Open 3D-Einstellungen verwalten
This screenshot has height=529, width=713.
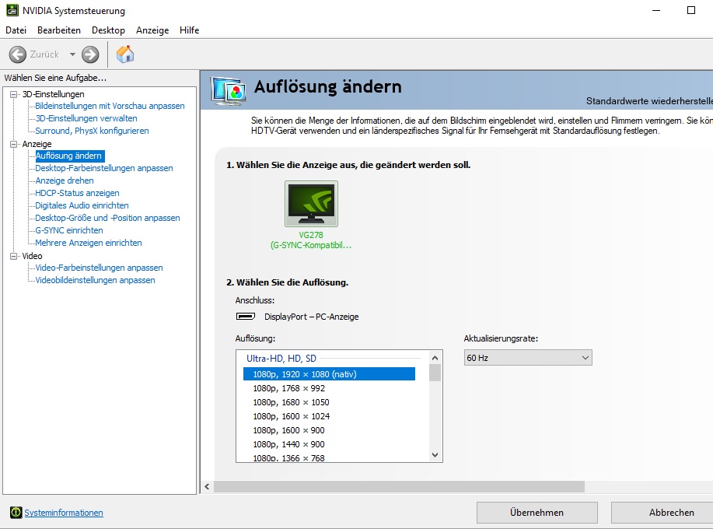[x=86, y=118]
